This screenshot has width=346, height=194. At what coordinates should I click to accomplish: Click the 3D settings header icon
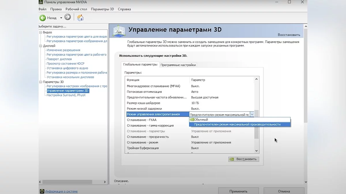click(x=119, y=31)
